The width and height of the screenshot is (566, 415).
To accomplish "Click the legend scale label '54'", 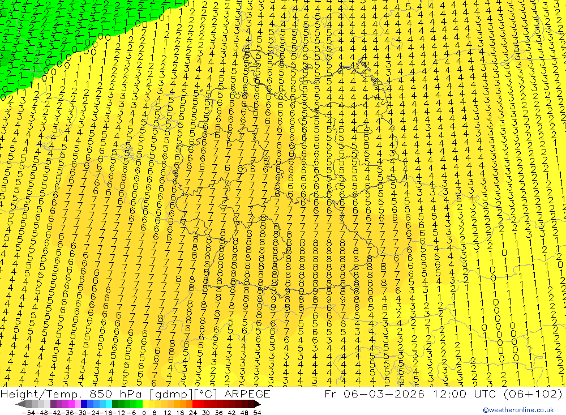I will click(x=257, y=413).
